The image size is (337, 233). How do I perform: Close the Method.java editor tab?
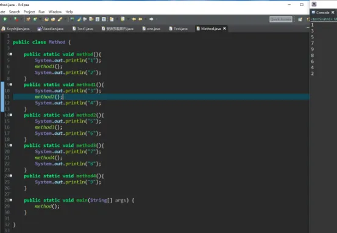225,29
